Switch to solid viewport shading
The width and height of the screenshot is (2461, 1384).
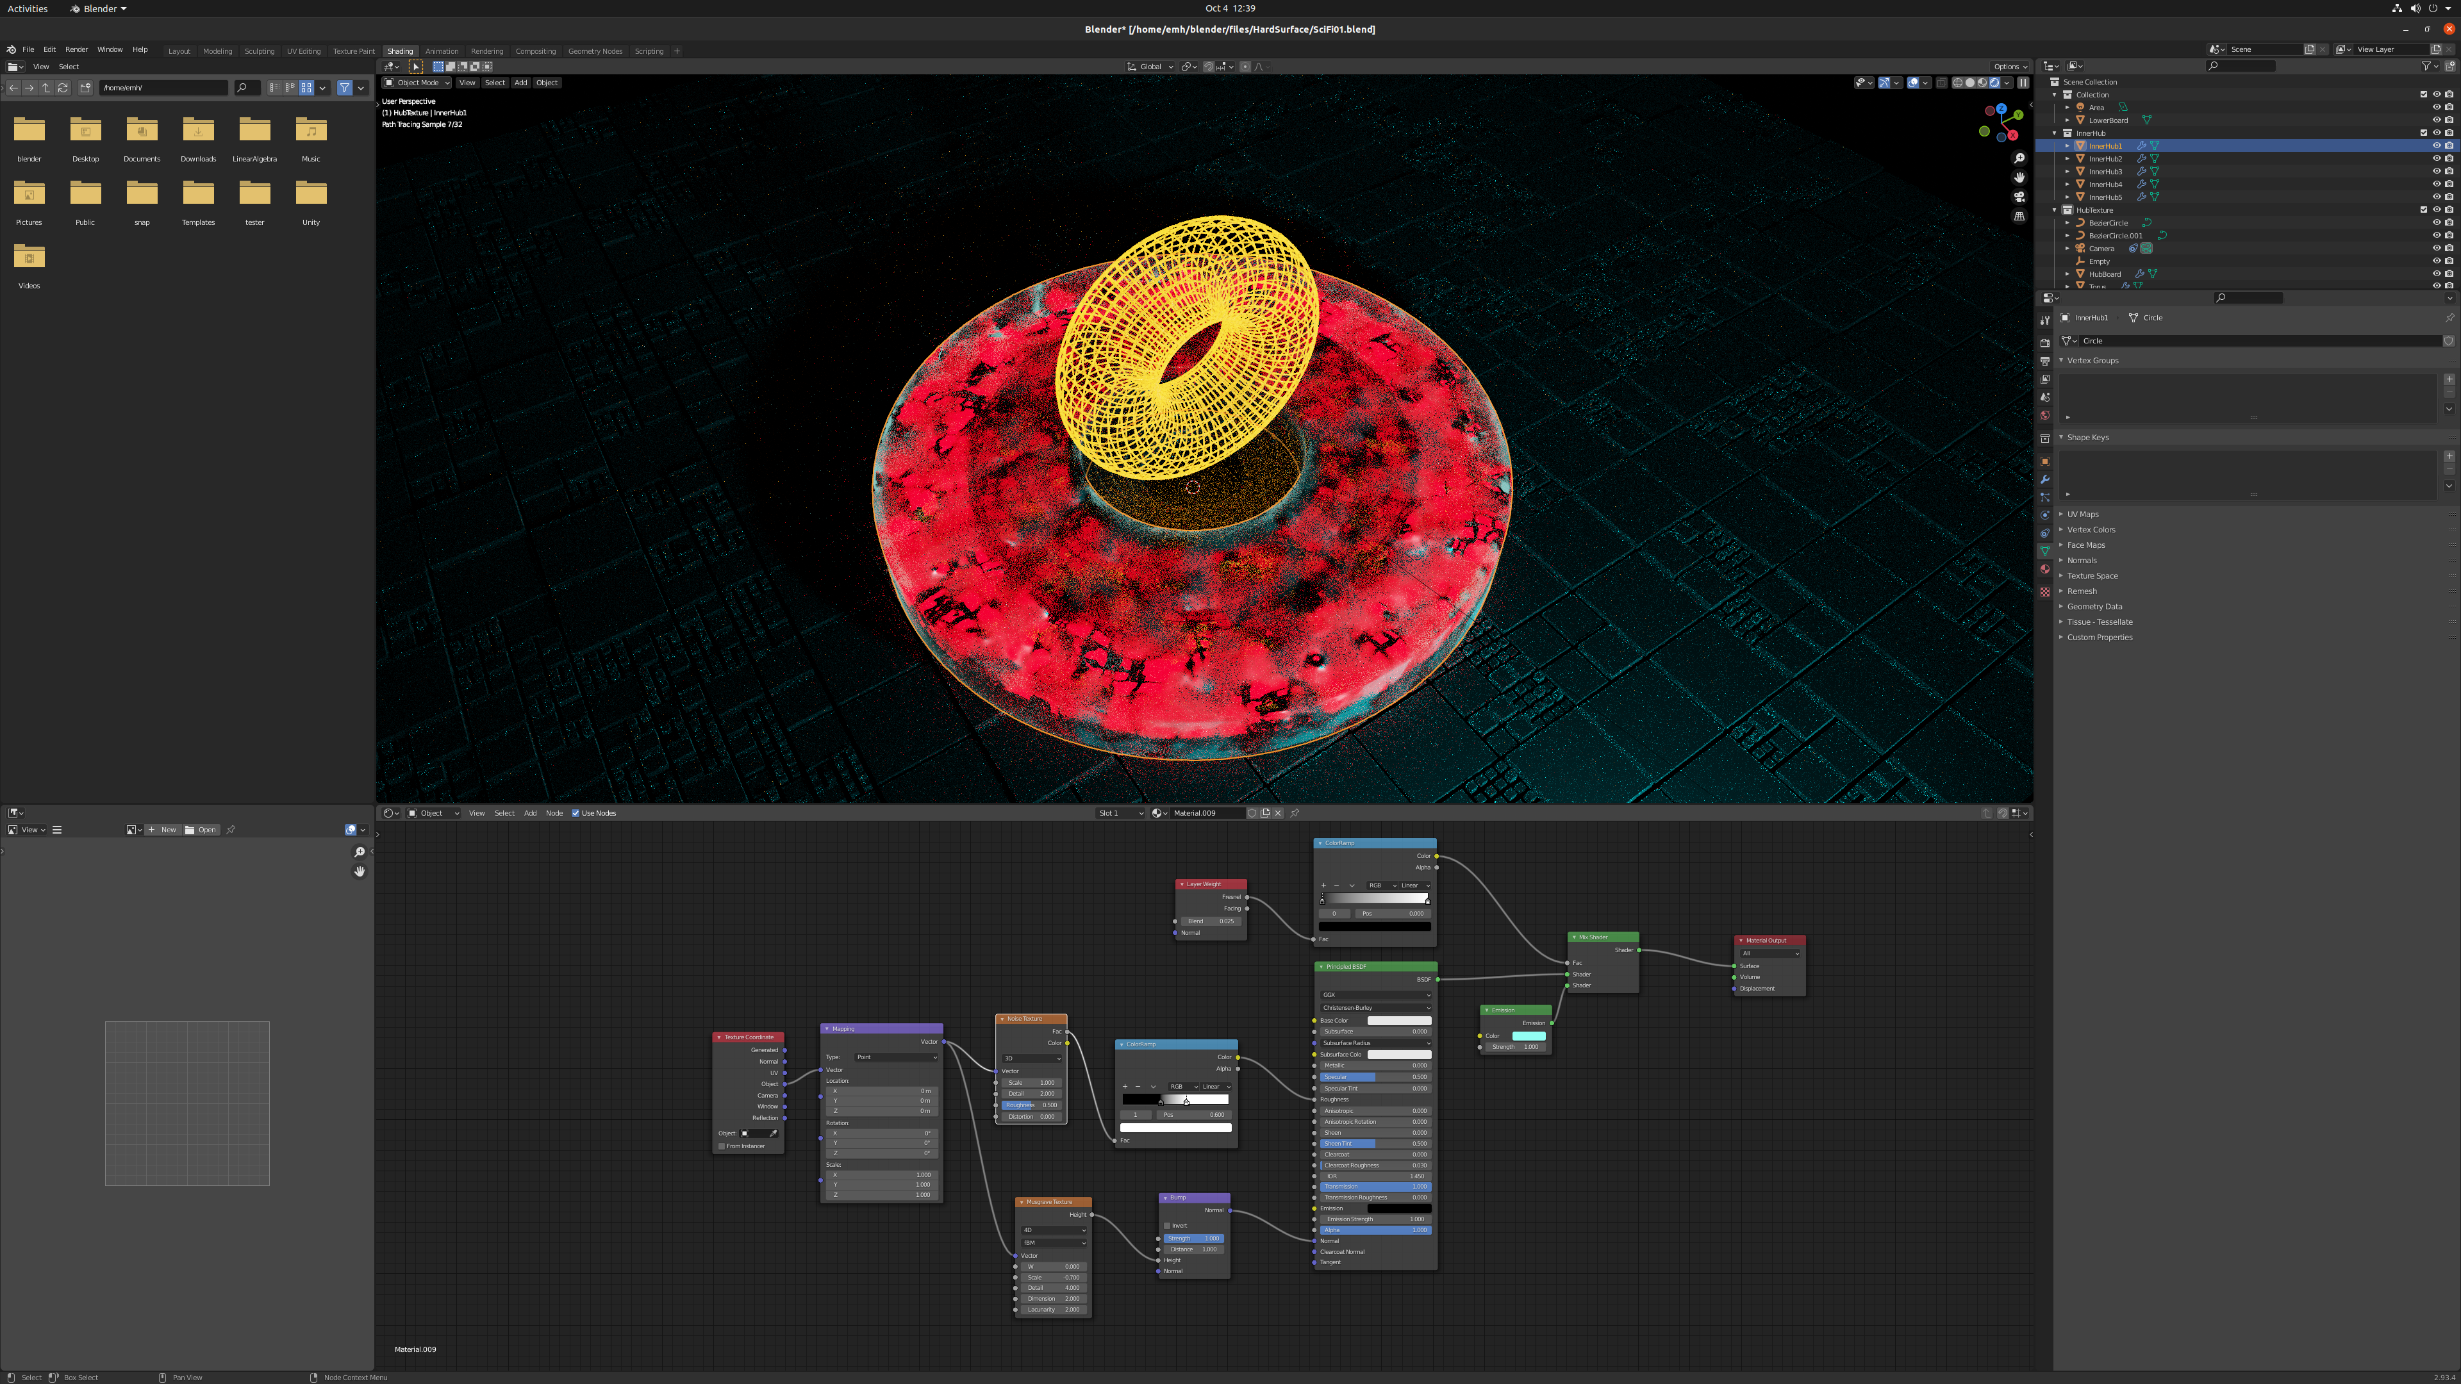[x=1970, y=82]
